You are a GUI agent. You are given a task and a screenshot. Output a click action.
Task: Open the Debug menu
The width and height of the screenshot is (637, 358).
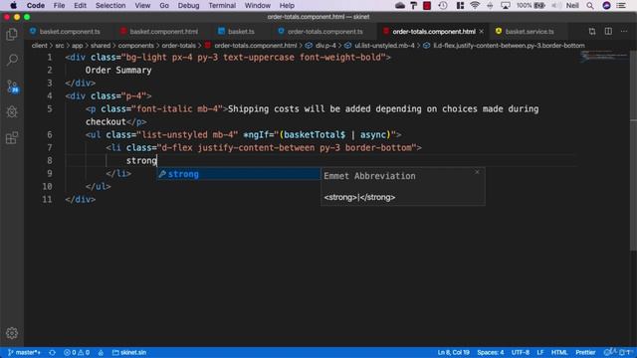[188, 5]
